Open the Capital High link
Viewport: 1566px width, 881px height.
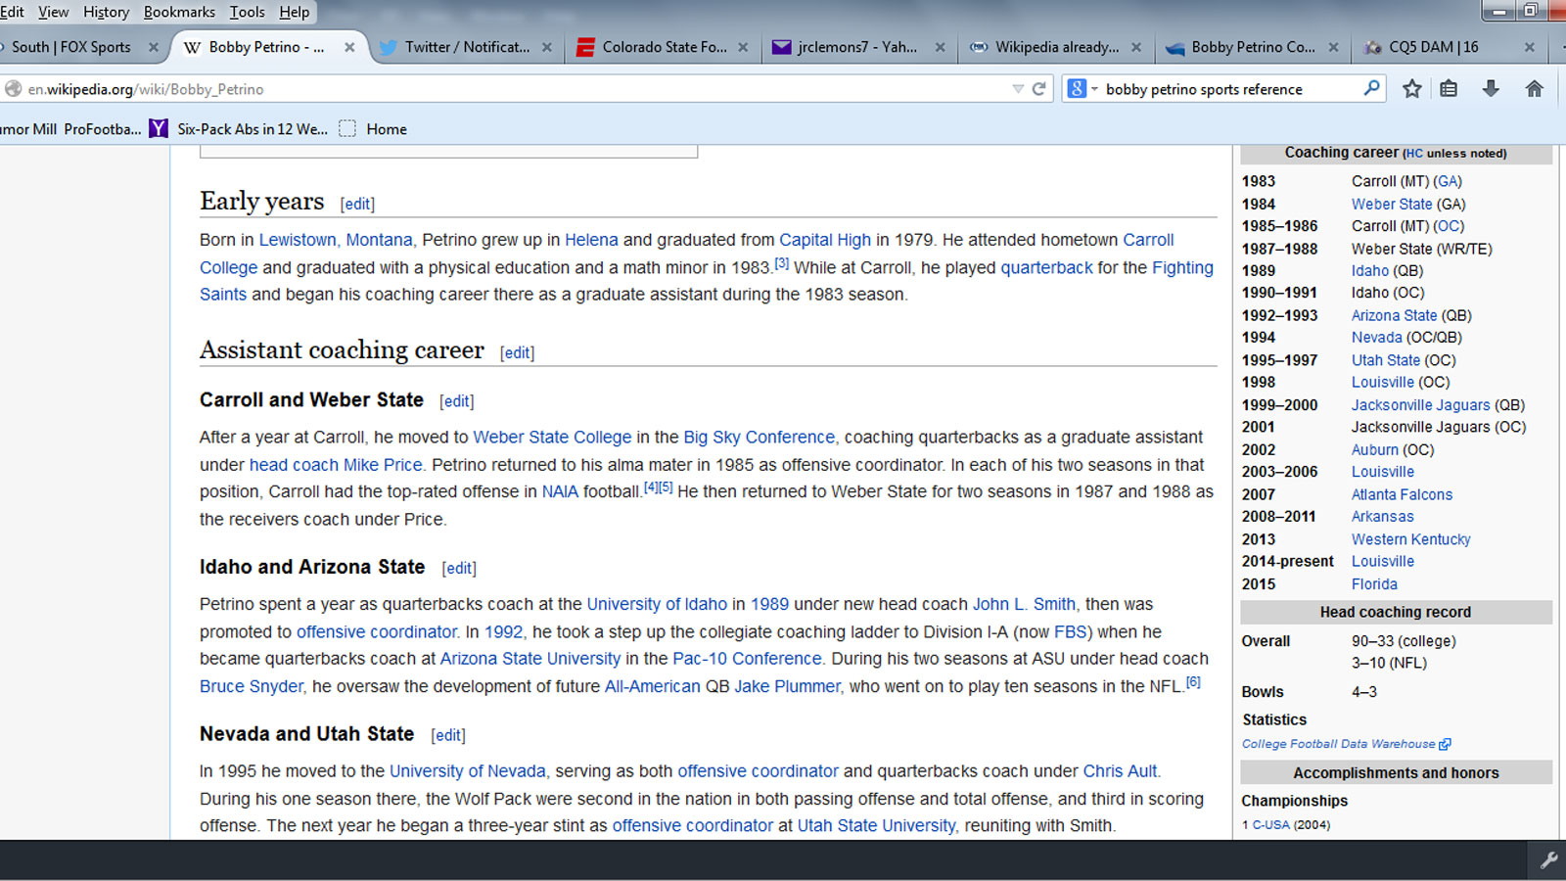[824, 240]
